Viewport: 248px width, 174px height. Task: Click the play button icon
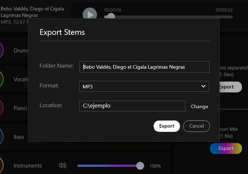coord(90,14)
